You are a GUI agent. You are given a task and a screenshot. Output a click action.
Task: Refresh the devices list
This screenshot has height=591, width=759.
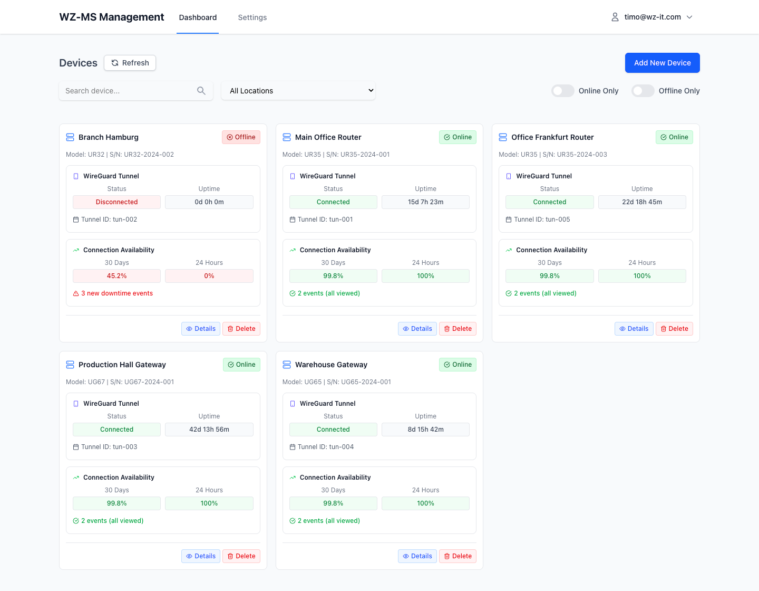(x=130, y=63)
